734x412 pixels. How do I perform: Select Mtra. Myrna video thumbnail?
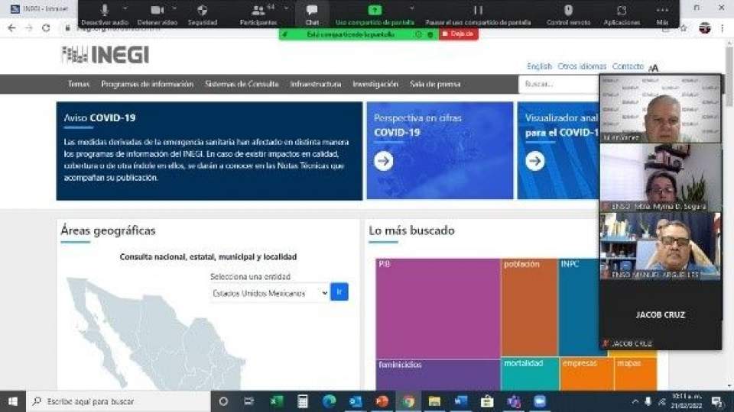(661, 178)
